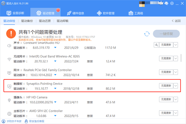Viewport: 186px width, 124px height.
Task: Click 联系售后客服 link
Action: pyautogui.click(x=34, y=121)
